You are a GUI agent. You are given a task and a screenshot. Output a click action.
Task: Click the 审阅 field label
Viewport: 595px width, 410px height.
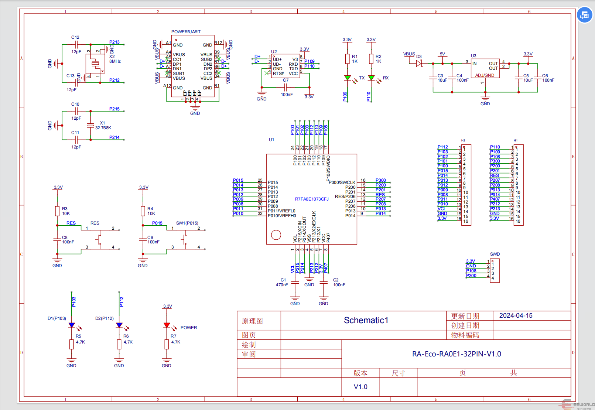(249, 354)
